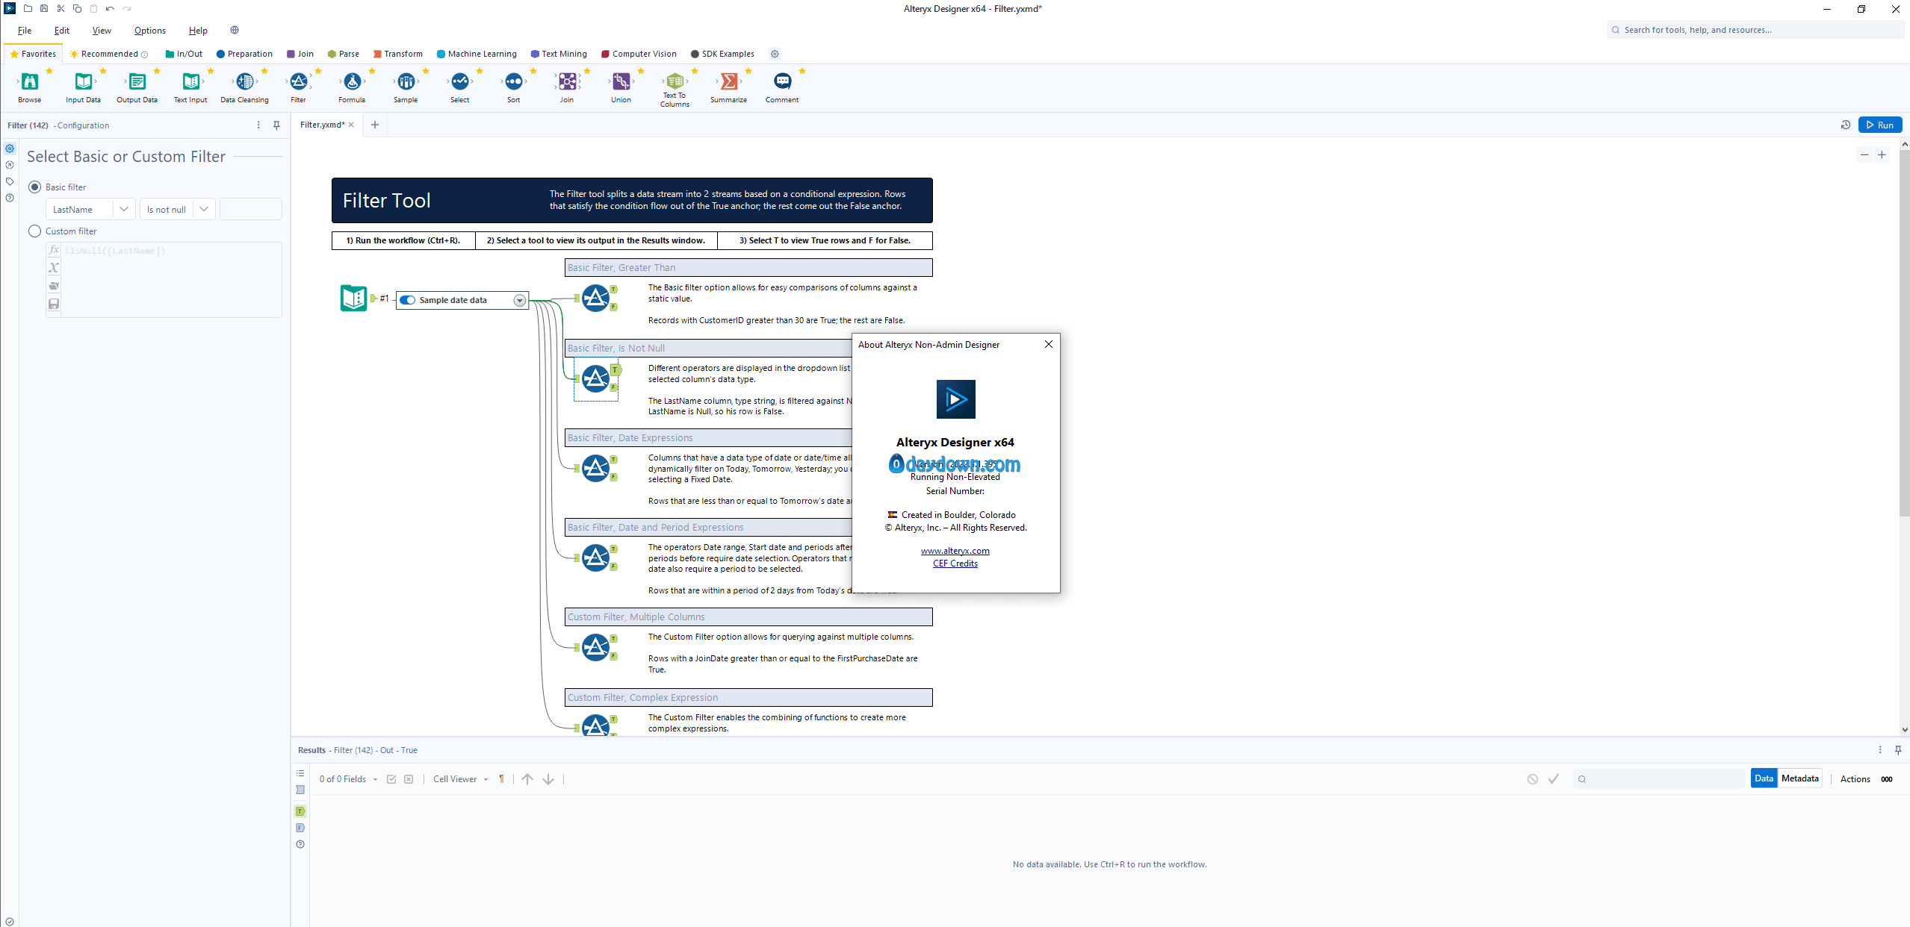Switch to the Metadata view in Results
Screen dimensions: 1910x927
click(1800, 778)
